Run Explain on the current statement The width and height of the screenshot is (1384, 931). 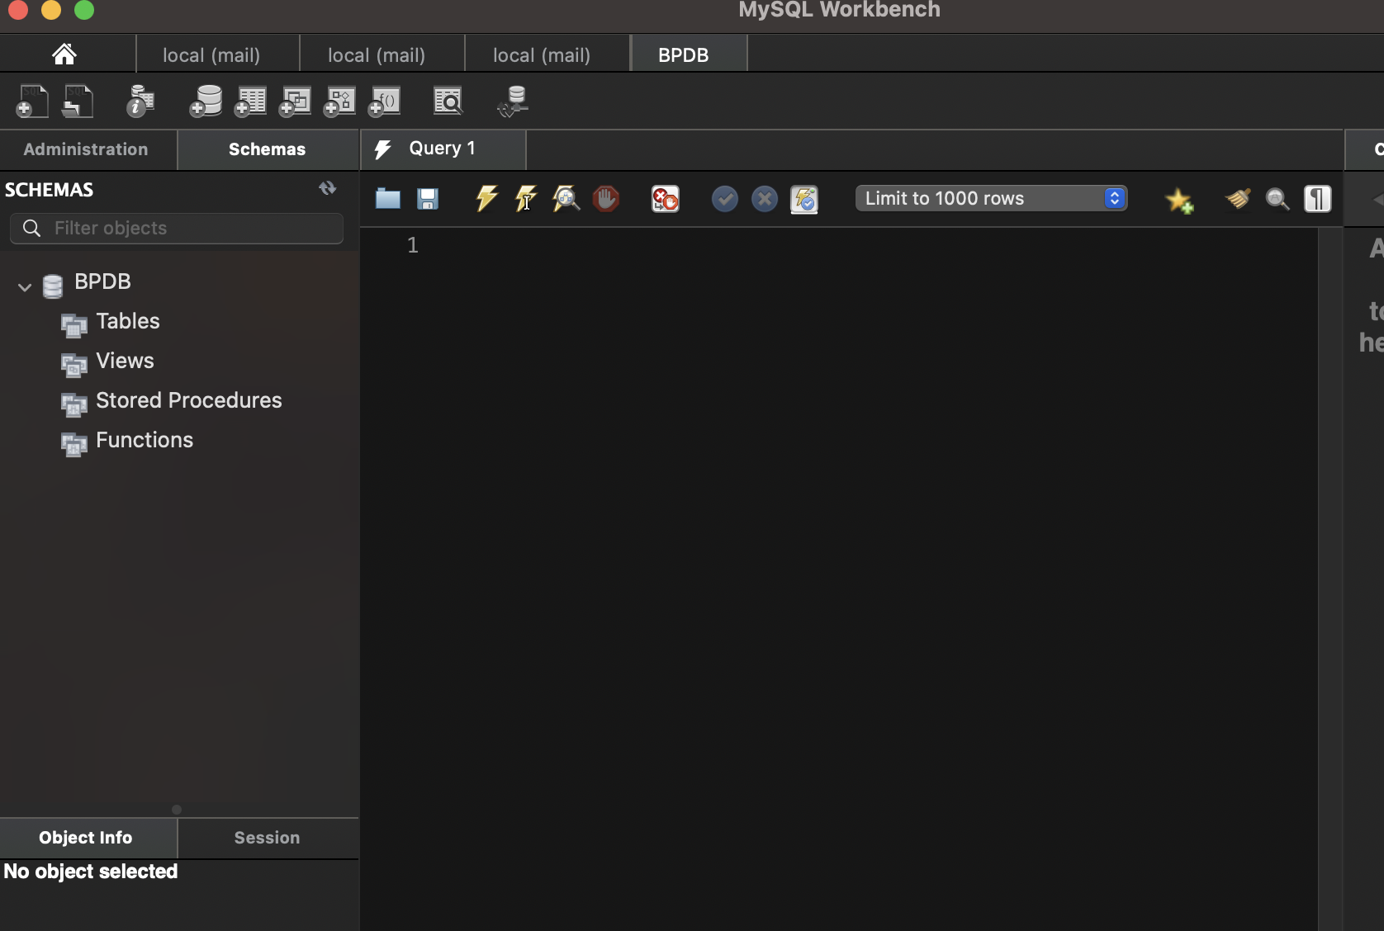(566, 199)
